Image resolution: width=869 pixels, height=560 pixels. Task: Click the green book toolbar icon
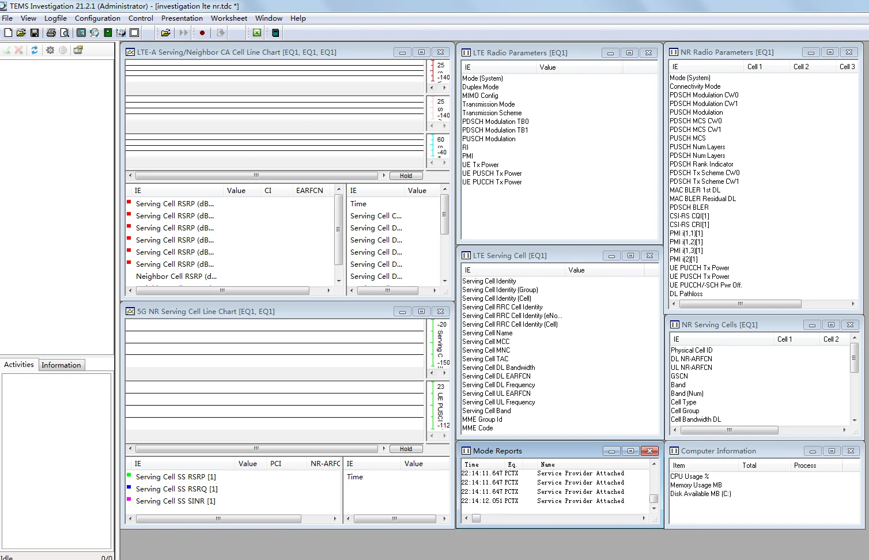click(108, 33)
